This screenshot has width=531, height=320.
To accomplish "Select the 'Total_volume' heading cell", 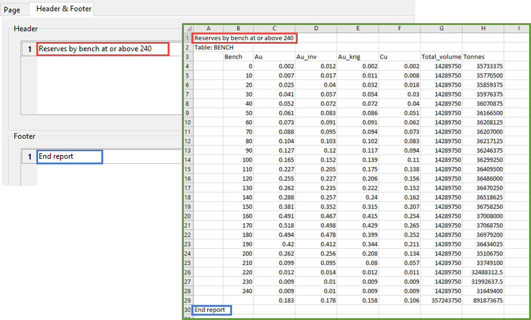I will (x=440, y=56).
